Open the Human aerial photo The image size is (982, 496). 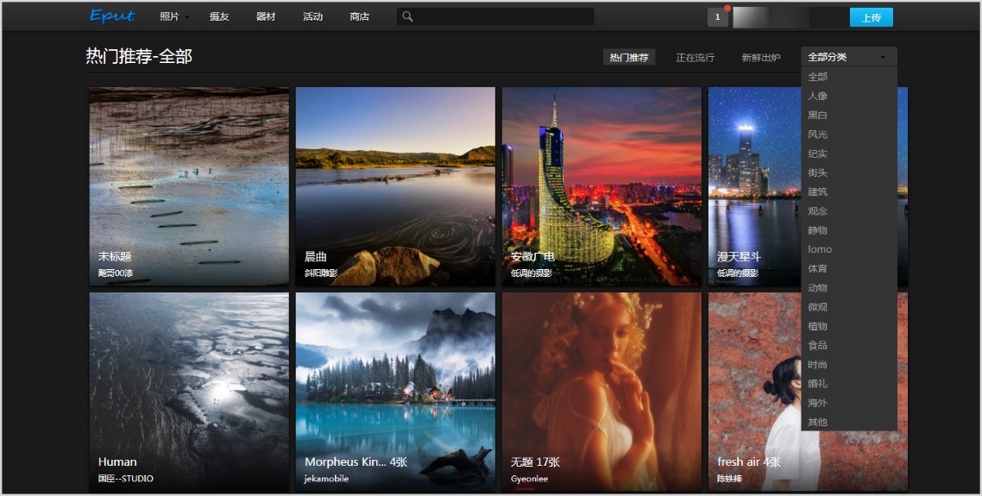189,392
